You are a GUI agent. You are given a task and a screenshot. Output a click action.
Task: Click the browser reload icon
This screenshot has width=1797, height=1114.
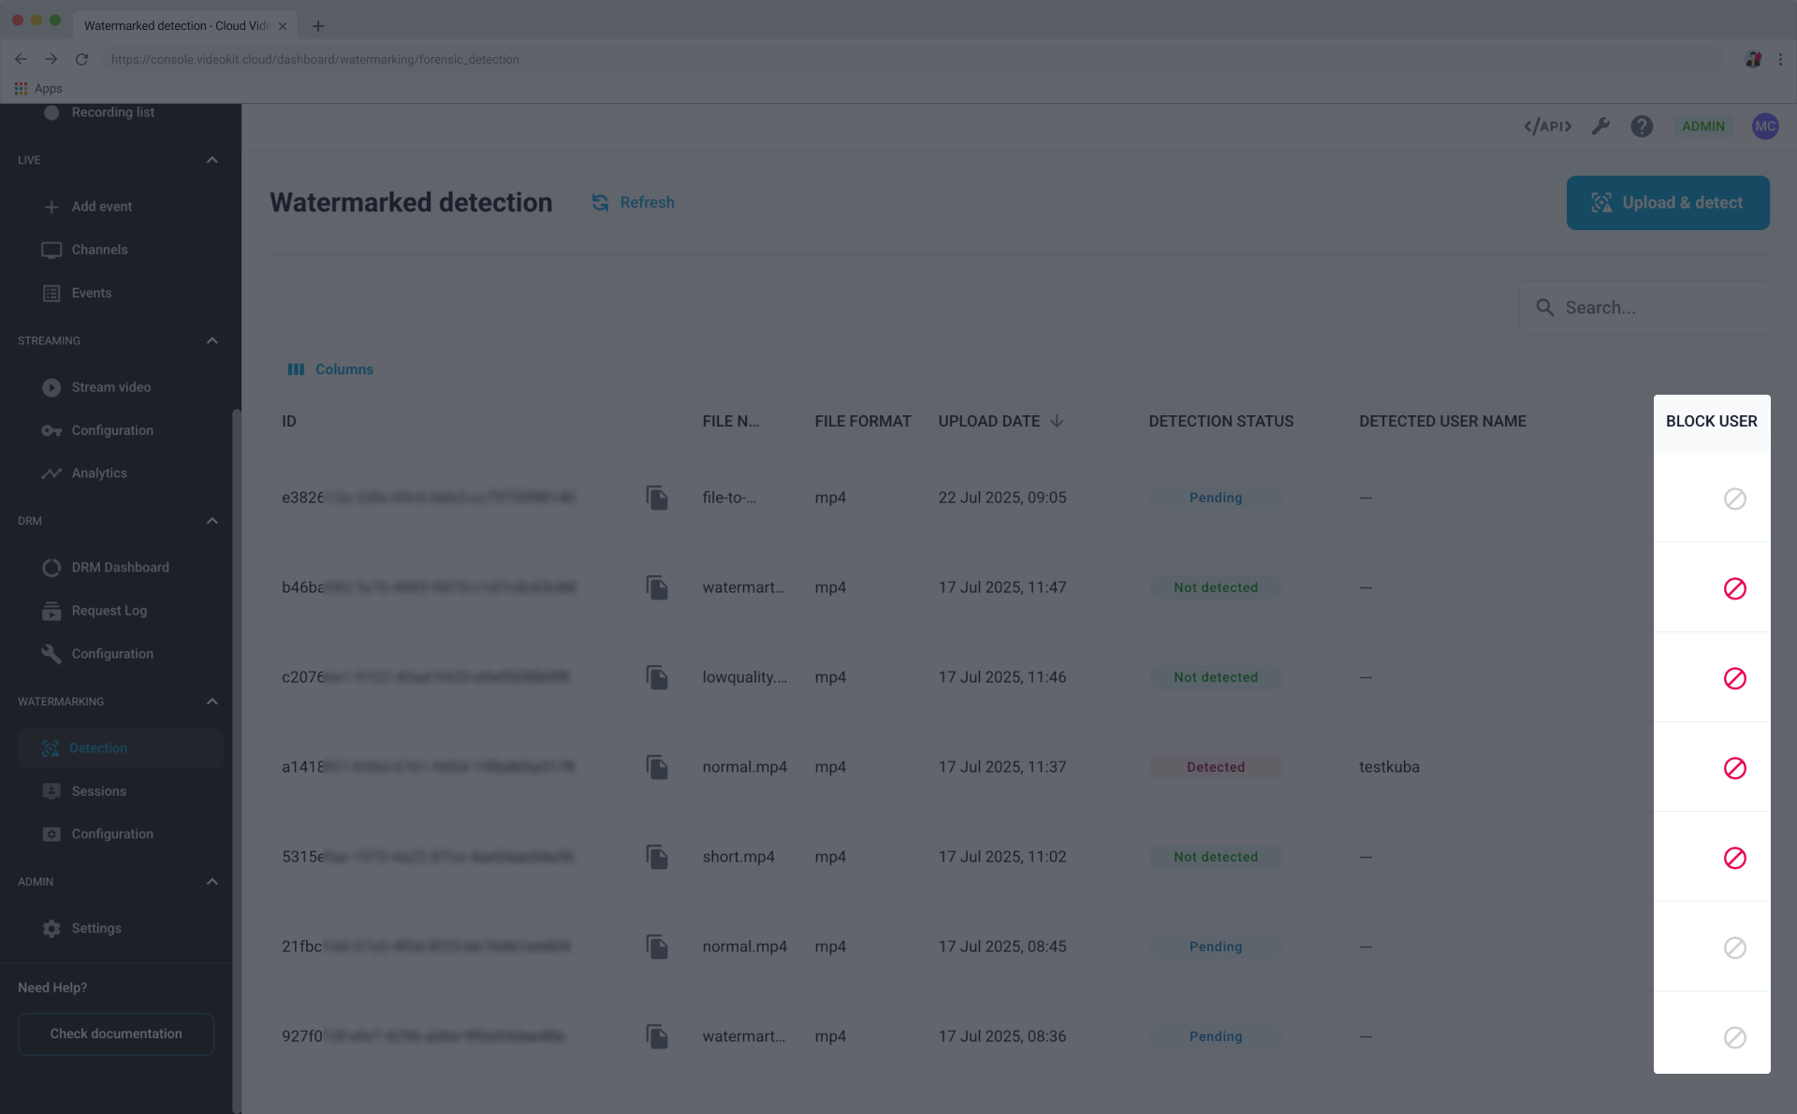click(81, 59)
